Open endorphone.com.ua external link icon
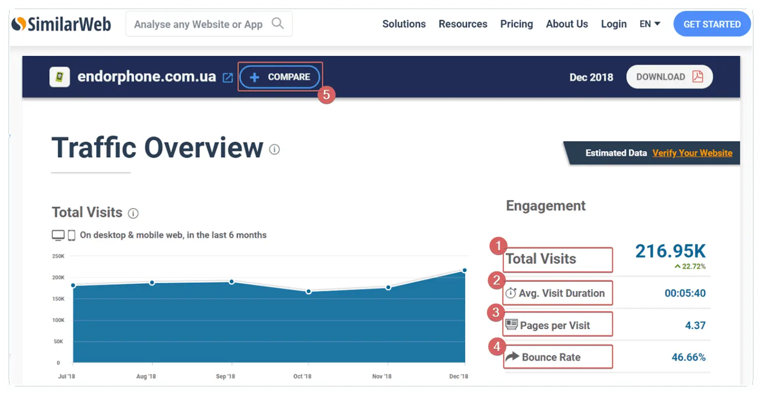Image resolution: width=762 pixels, height=395 pixels. click(228, 78)
